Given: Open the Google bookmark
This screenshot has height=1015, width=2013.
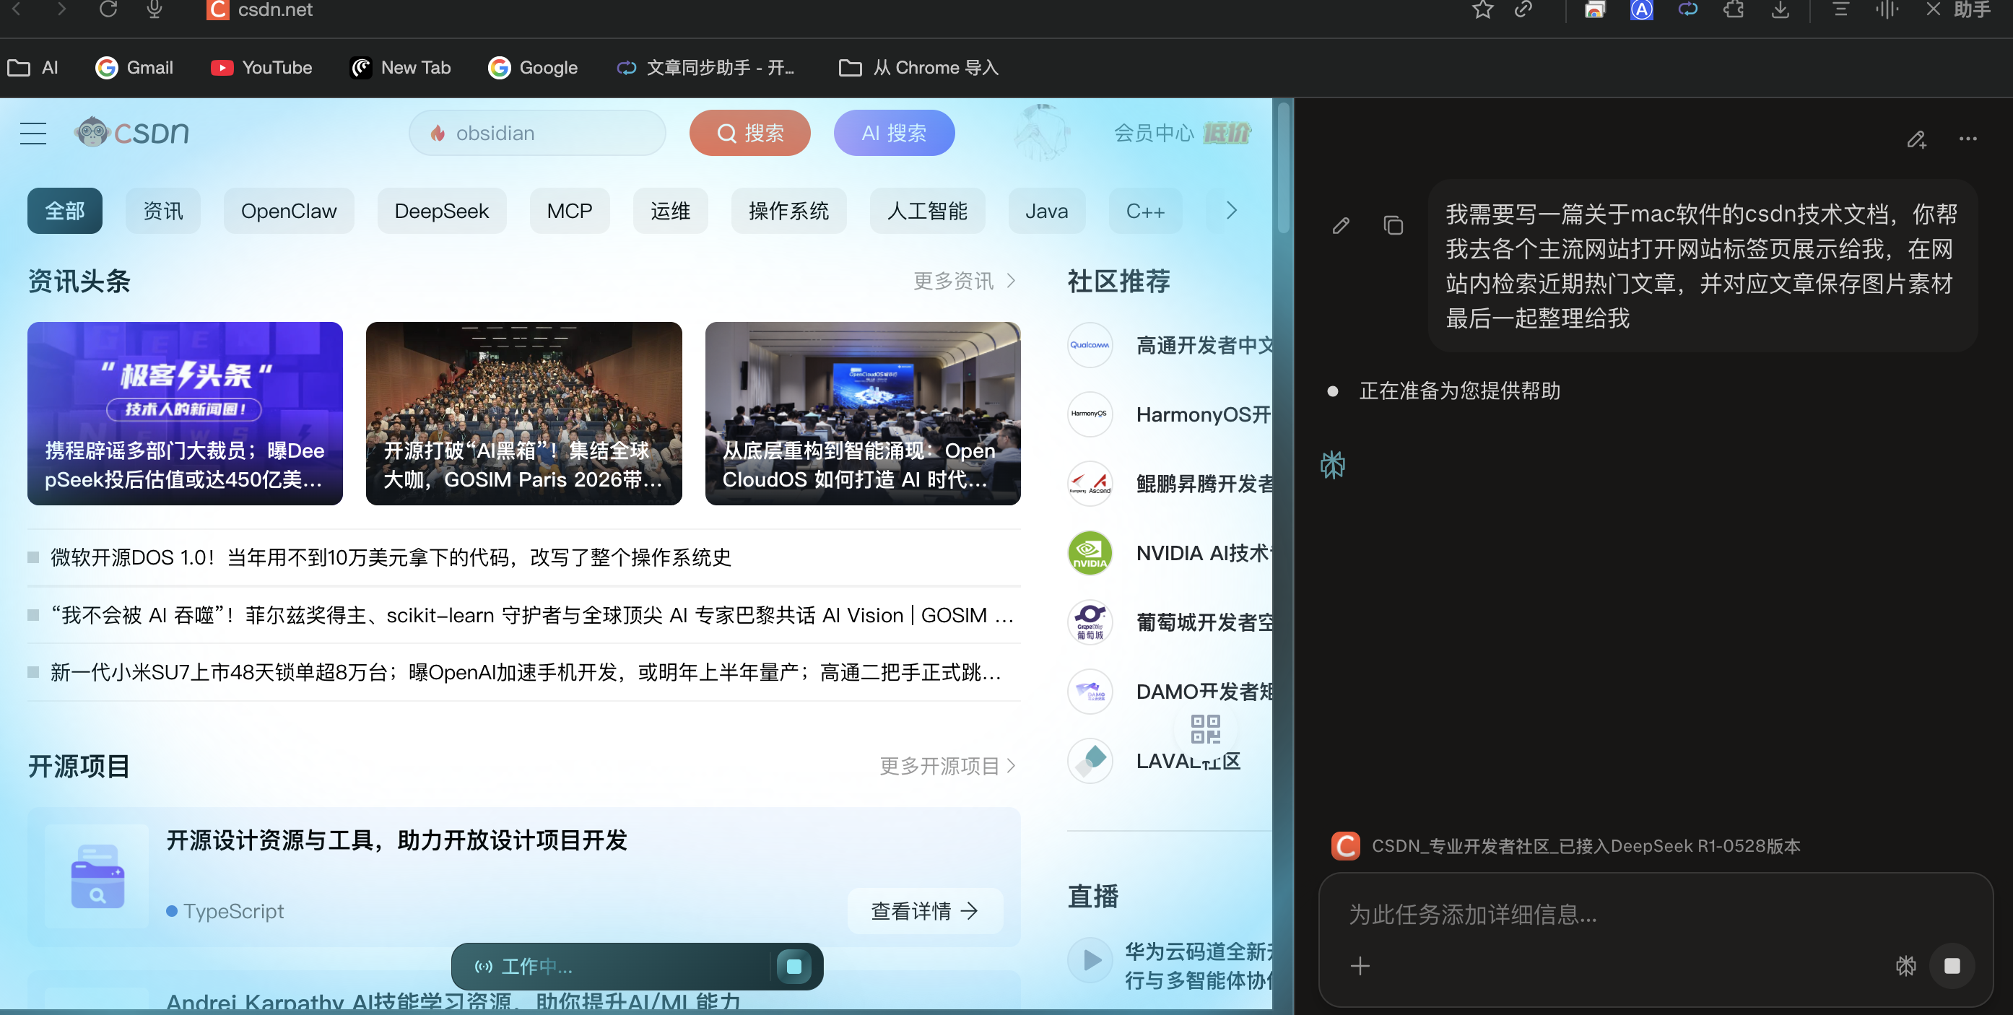Looking at the screenshot, I should click(533, 68).
